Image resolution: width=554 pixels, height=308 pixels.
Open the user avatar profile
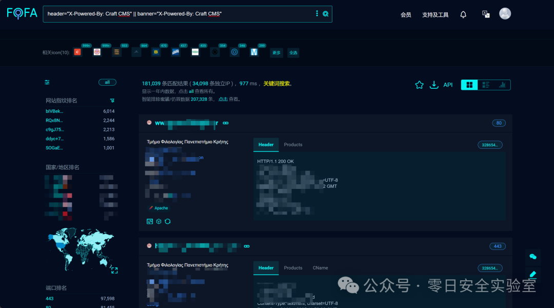(505, 13)
